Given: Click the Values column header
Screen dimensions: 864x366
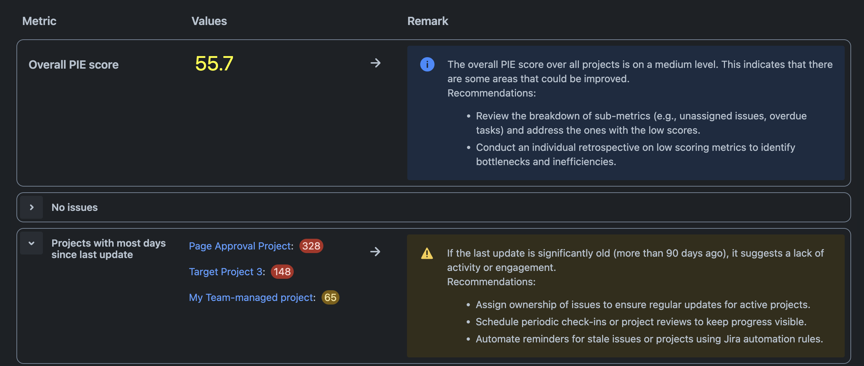Looking at the screenshot, I should [x=209, y=21].
